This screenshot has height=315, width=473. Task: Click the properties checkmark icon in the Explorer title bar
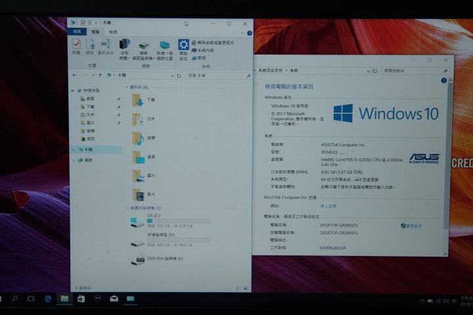pos(83,22)
